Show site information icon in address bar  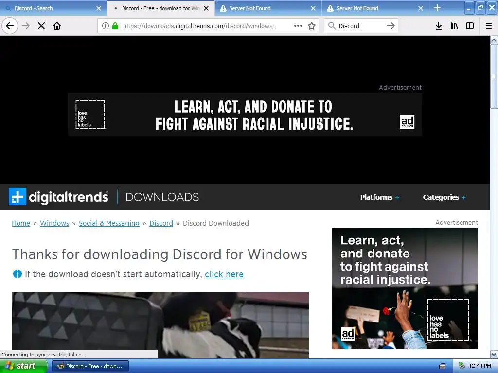(106, 26)
